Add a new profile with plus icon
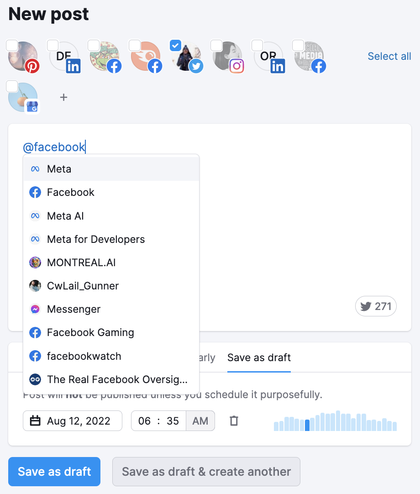The height and width of the screenshot is (494, 420). 63,97
